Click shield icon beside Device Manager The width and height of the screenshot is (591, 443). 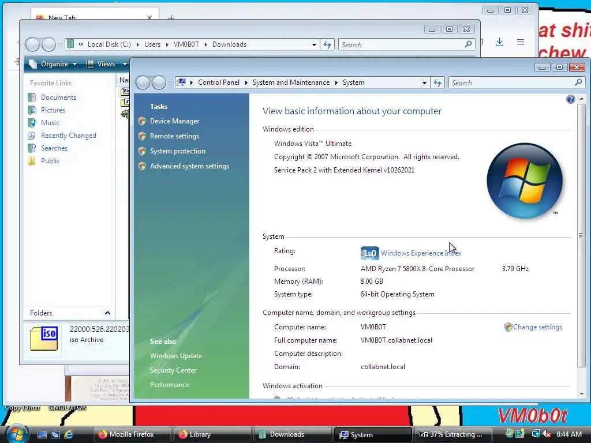click(x=142, y=121)
